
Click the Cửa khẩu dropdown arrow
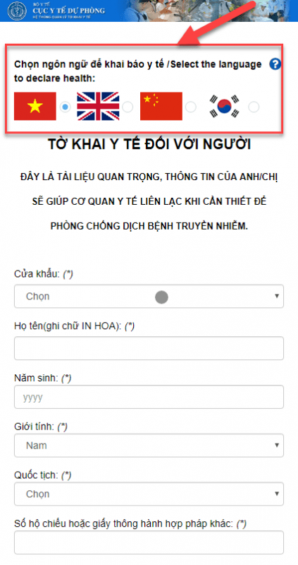[x=277, y=296]
